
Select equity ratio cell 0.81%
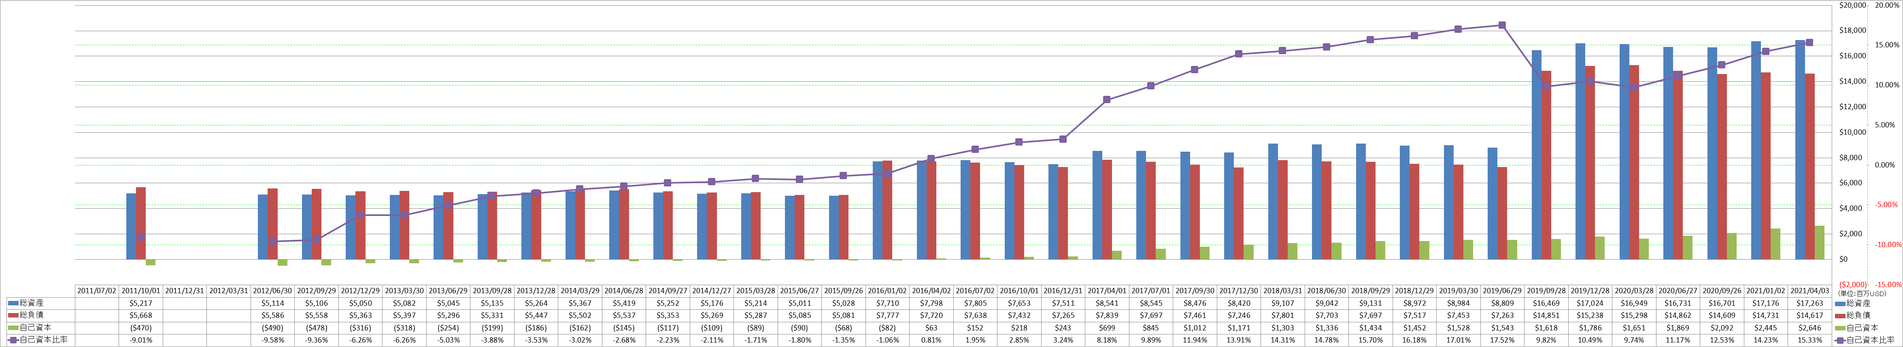[931, 341]
